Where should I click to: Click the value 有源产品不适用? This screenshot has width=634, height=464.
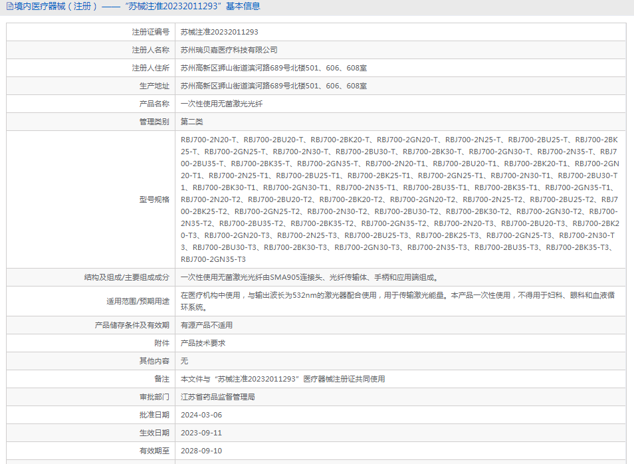coord(207,325)
